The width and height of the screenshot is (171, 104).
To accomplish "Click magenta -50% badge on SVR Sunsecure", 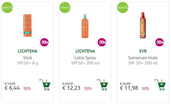I will point(160,42).
